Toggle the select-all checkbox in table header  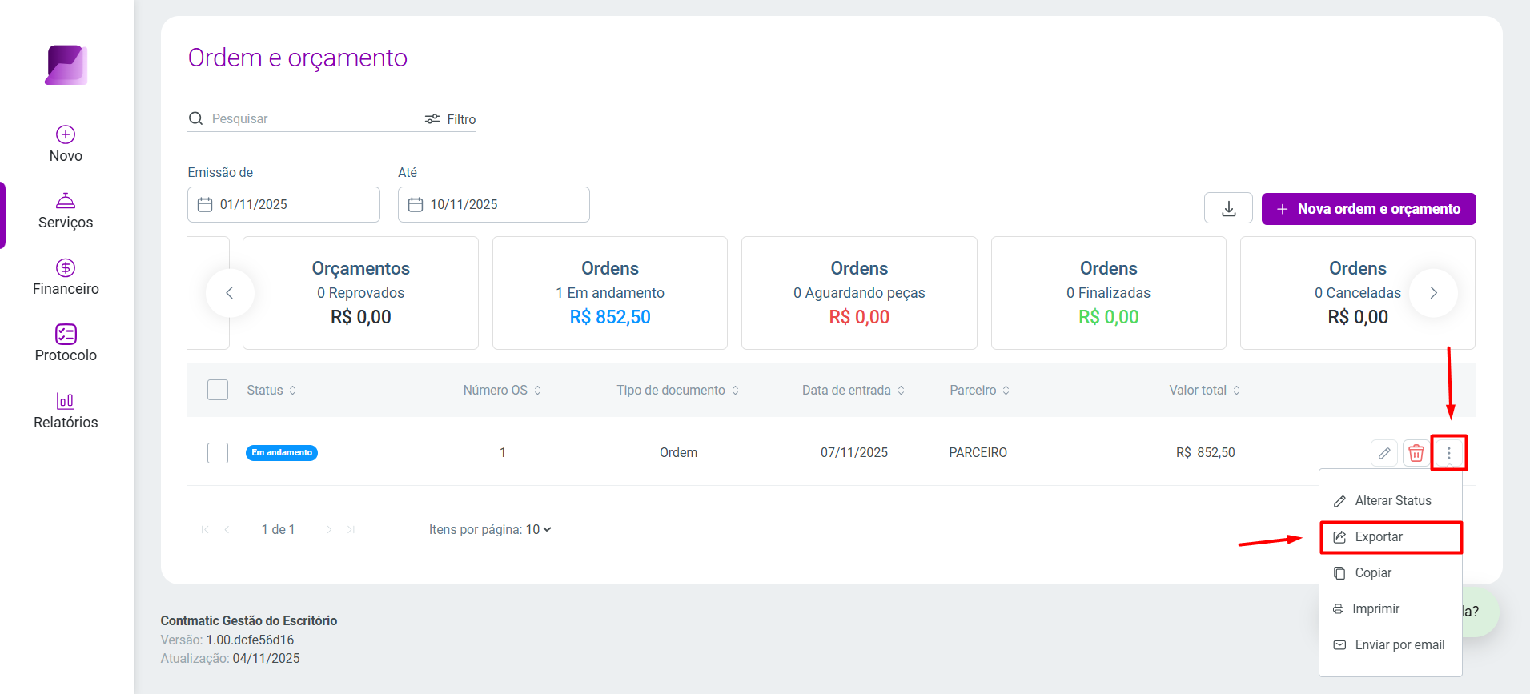point(218,390)
